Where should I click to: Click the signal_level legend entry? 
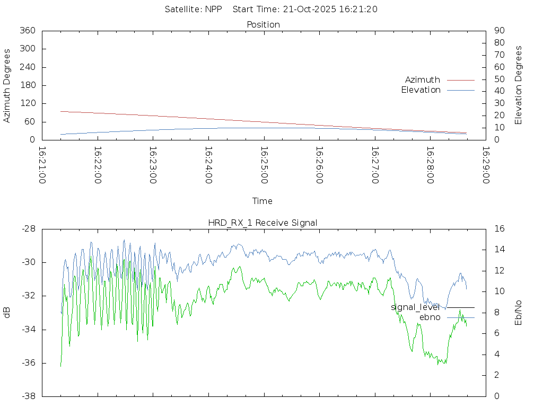tap(415, 307)
